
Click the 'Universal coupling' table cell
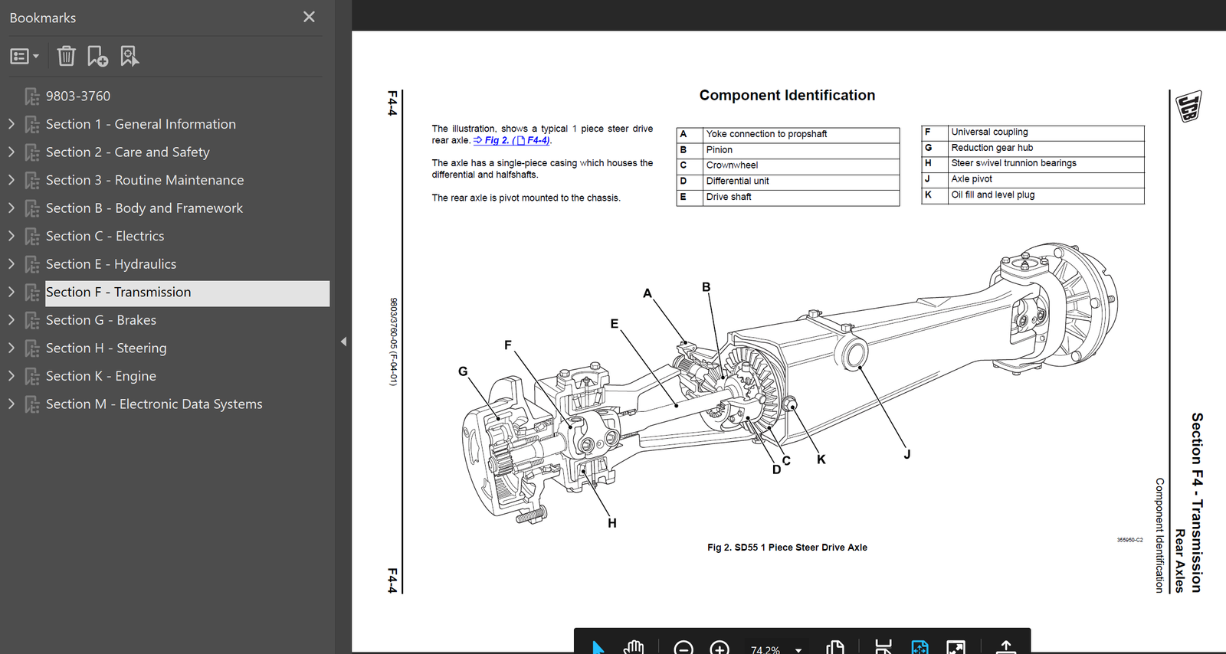tap(1046, 132)
